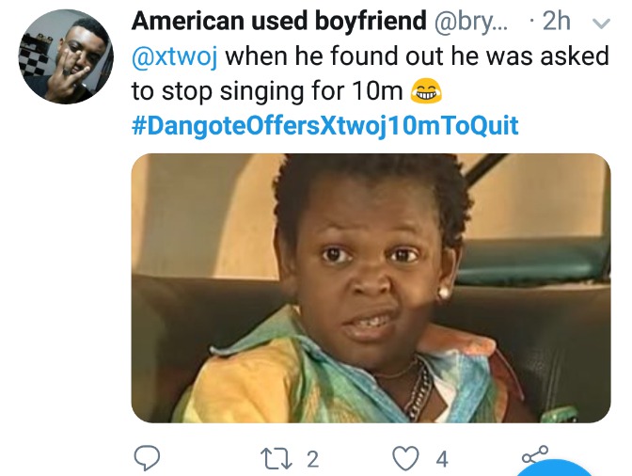Open the @xtwoj mention

pos(174,57)
